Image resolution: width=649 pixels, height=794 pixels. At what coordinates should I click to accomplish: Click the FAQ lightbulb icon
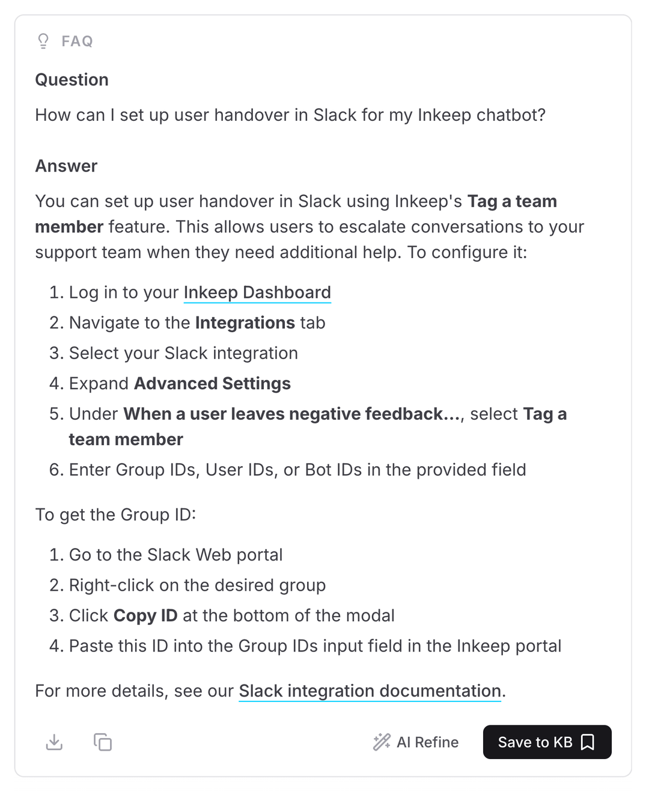tap(42, 40)
